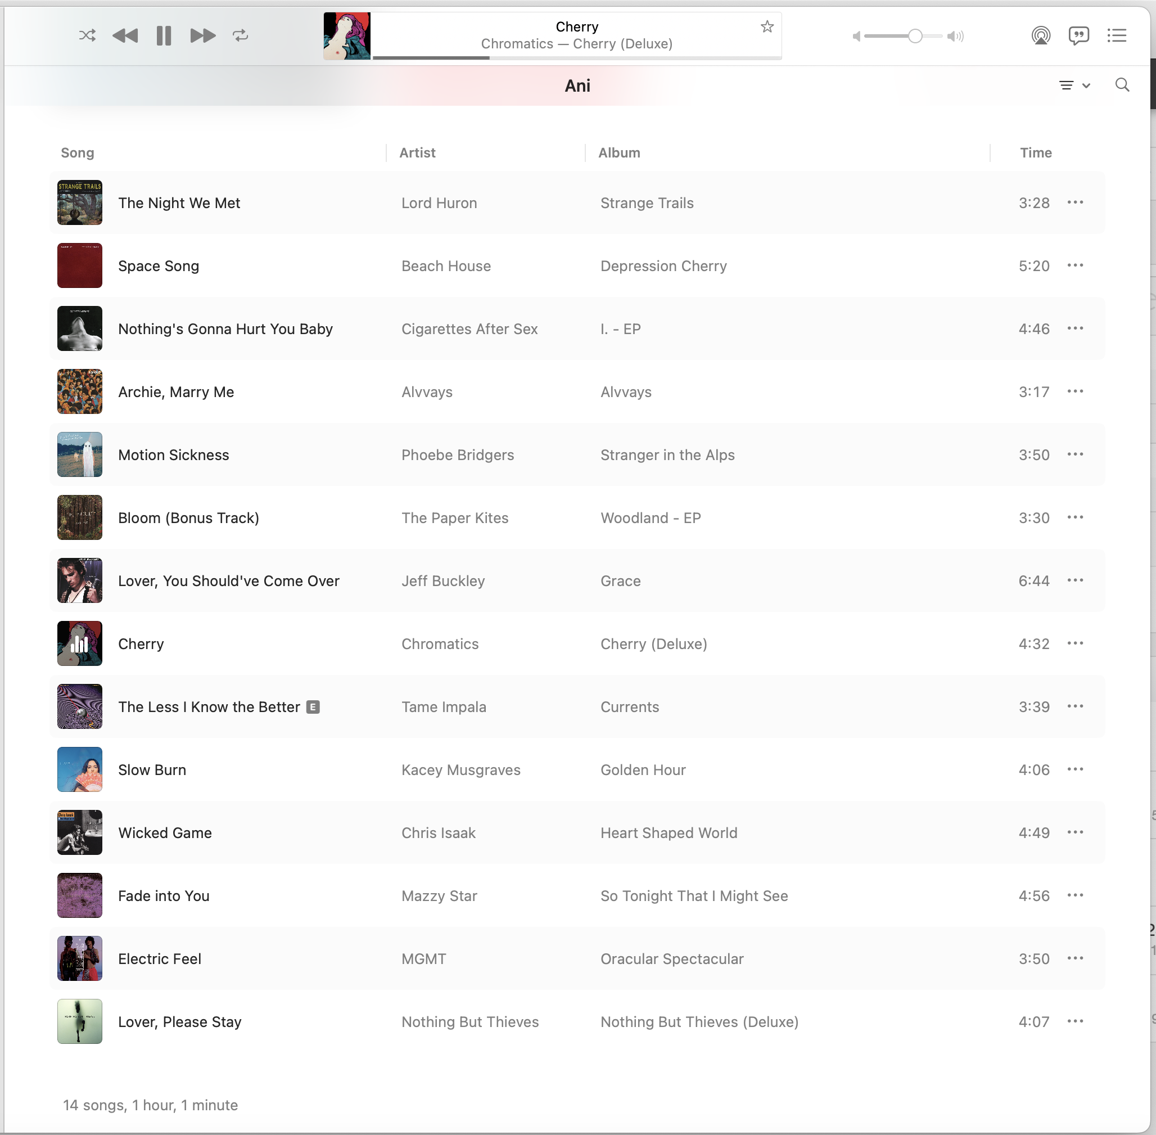The height and width of the screenshot is (1135, 1156).
Task: Open more options for Nothing's Gonna Hurt You Baby
Action: pyautogui.click(x=1075, y=328)
